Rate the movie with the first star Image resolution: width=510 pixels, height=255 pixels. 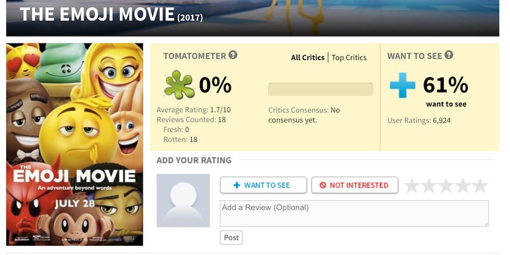(x=412, y=186)
